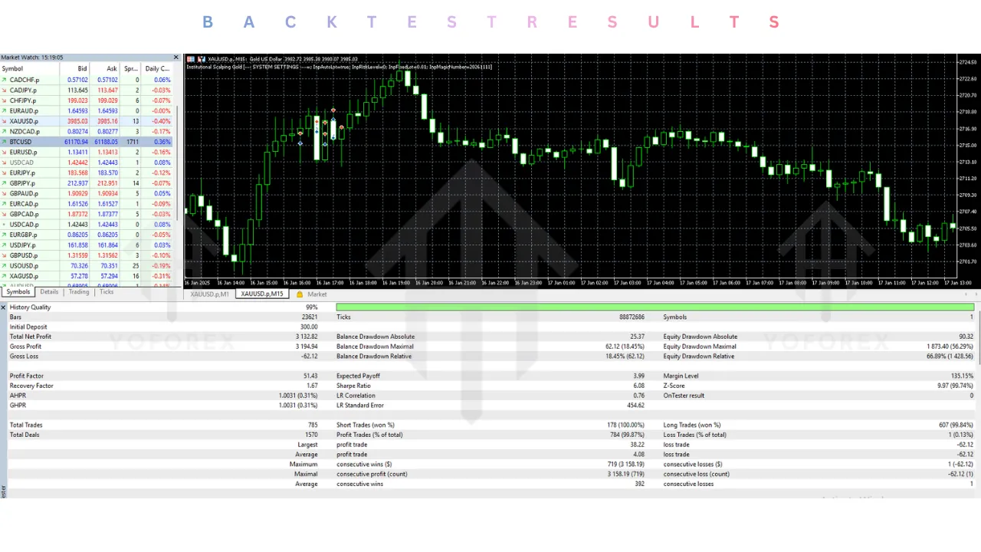Select the EURGBP.p symbol
This screenshot has width=981, height=552.
[24, 235]
